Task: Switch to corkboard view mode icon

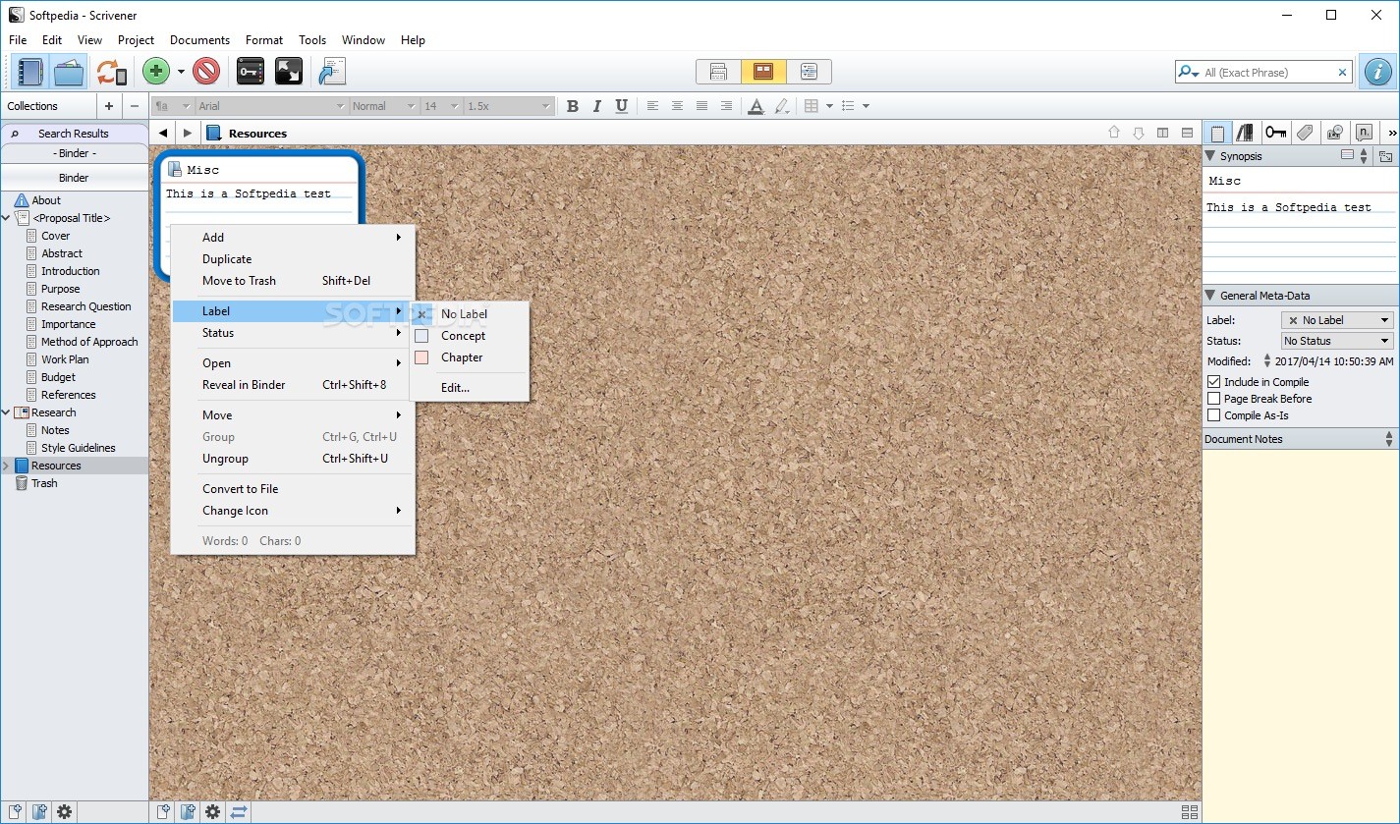Action: [x=763, y=72]
